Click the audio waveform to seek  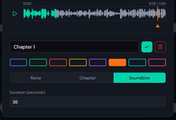94,14
